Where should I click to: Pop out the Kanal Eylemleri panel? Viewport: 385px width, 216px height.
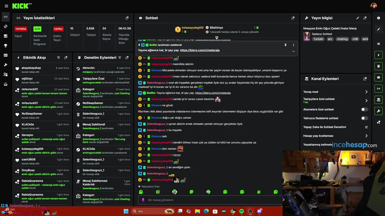[365, 79]
